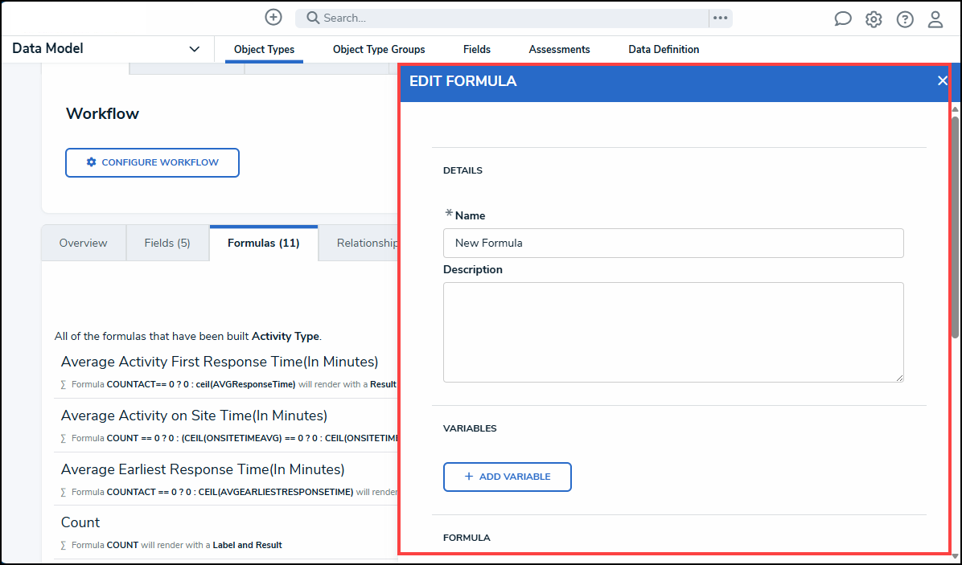
Task: Open the settings gear icon
Action: 874,19
